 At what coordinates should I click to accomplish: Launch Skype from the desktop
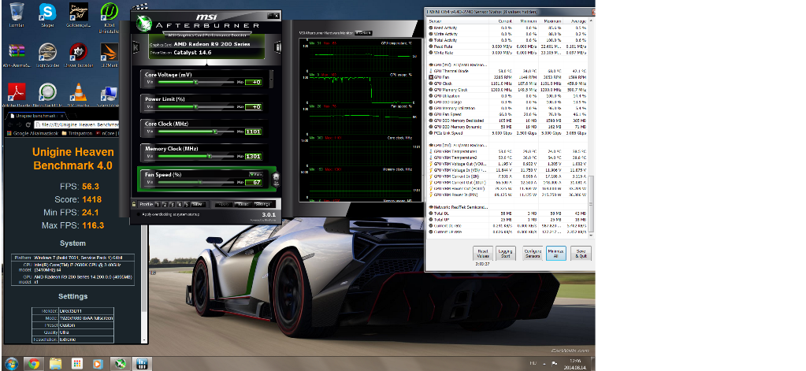pyautogui.click(x=47, y=15)
